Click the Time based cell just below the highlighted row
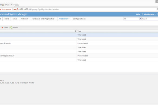158x105 pixels. tap(82, 39)
